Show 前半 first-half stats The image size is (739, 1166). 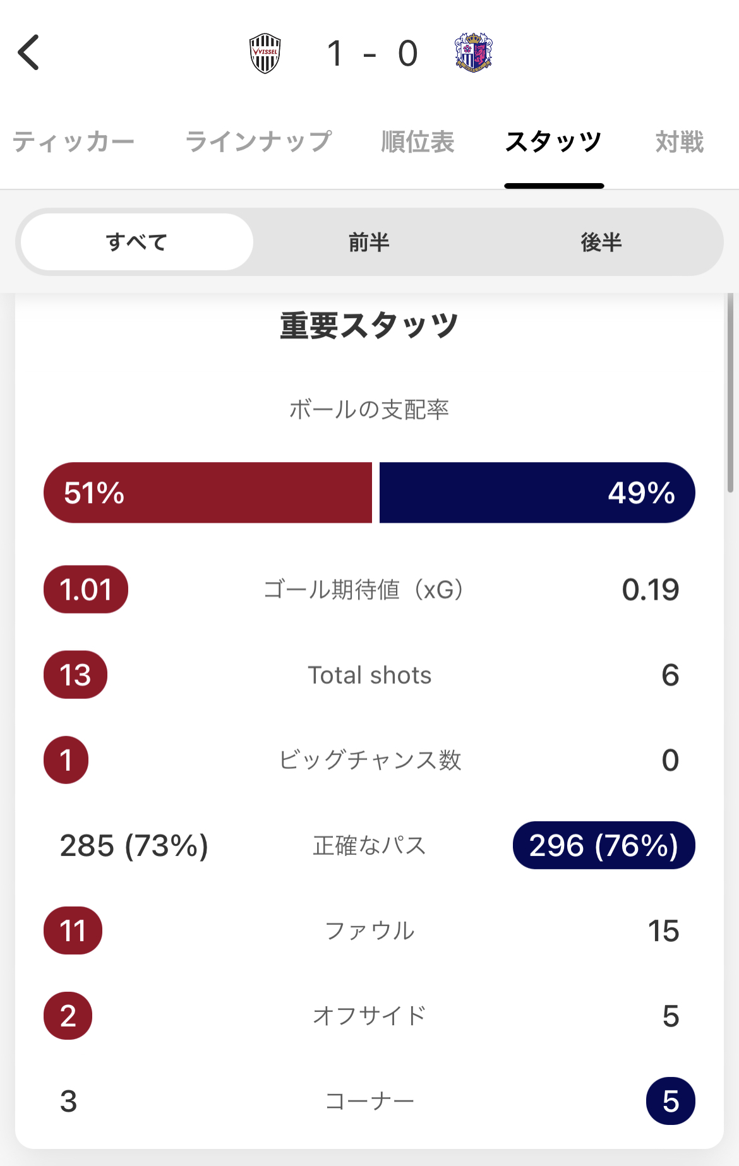[x=369, y=242]
